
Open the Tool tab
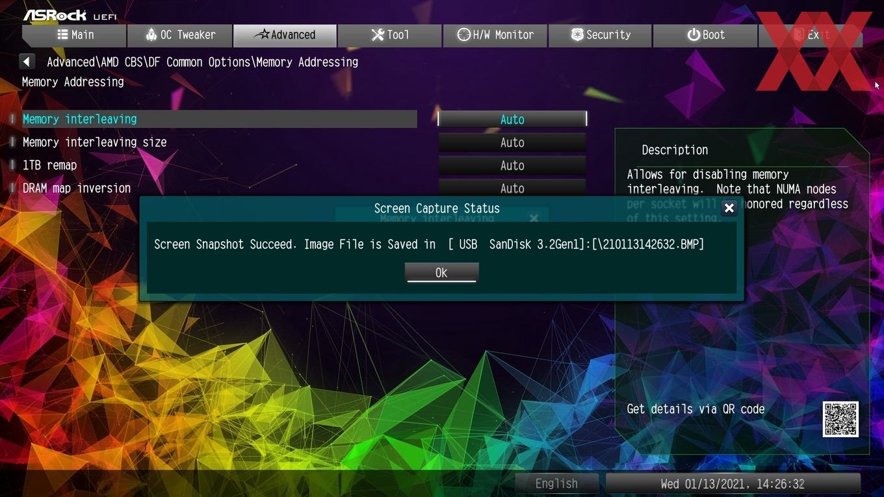click(390, 35)
